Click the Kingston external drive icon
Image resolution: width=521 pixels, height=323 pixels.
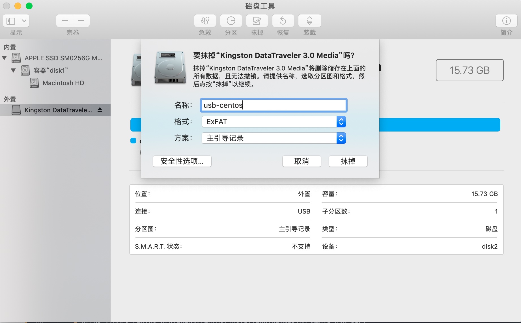[16, 110]
